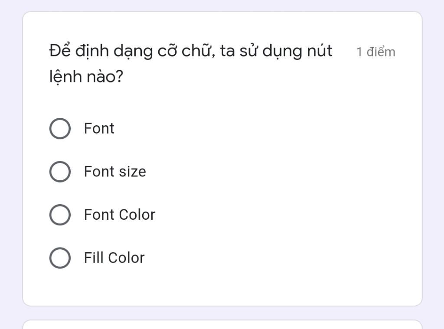Click the "Font Color" answer label text

point(119,215)
